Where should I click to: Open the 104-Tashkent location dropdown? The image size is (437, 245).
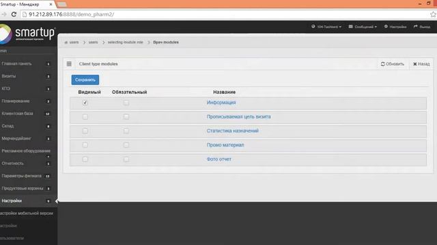[326, 27]
